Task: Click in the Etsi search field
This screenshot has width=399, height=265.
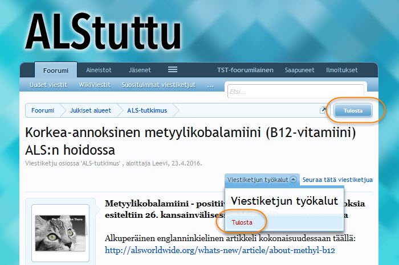Action: pos(295,92)
